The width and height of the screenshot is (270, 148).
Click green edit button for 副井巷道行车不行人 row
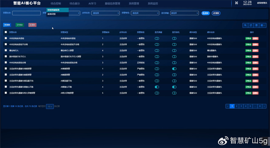pos(248,57)
